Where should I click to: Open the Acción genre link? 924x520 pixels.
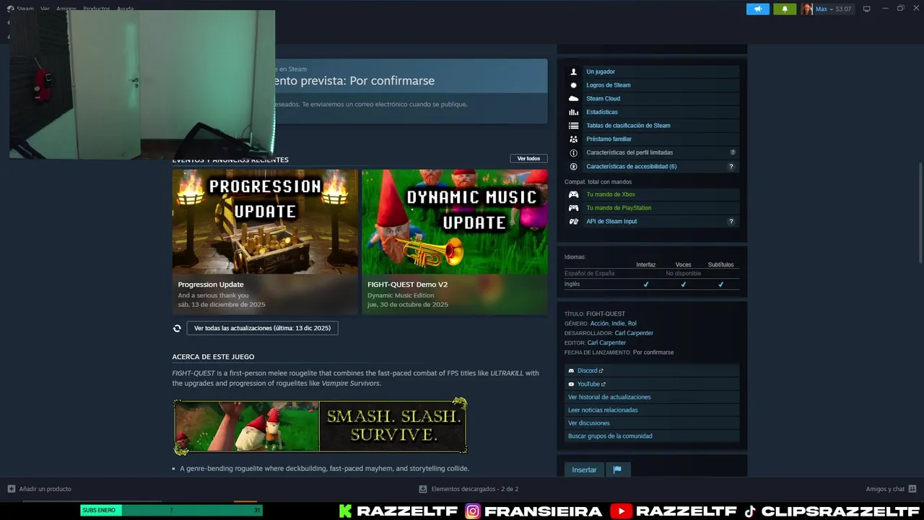(x=599, y=324)
